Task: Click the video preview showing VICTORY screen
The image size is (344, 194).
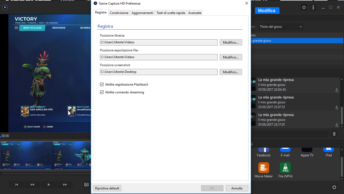Action: (x=49, y=73)
